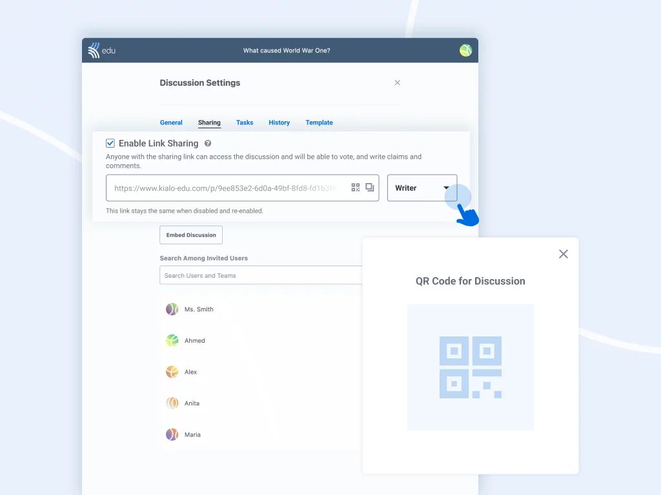Switch to the General tab
The image size is (661, 495).
tap(171, 122)
